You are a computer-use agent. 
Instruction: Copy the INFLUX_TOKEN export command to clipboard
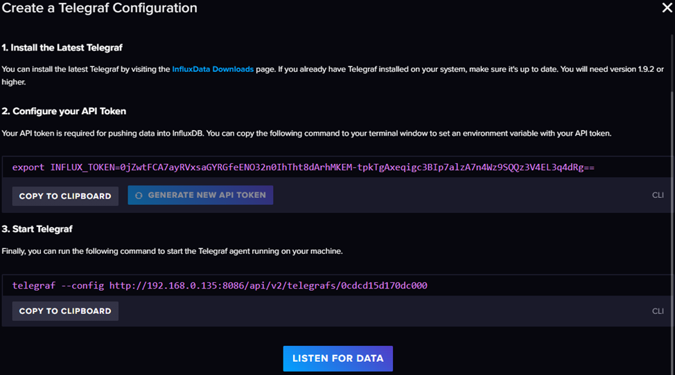(65, 196)
